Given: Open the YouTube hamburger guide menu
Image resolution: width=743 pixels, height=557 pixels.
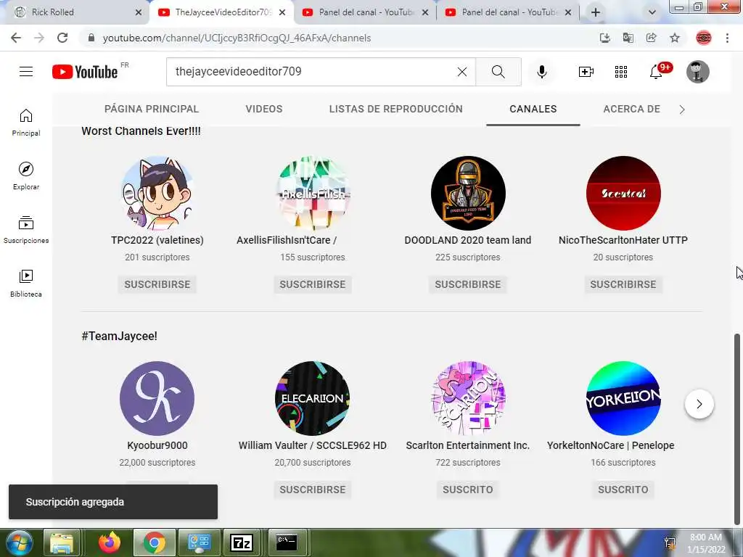Looking at the screenshot, I should coord(26,72).
